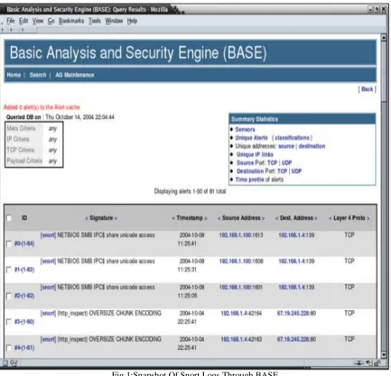The image size is (391, 376).
Task: Open the Search page link
Action: [x=38, y=75]
